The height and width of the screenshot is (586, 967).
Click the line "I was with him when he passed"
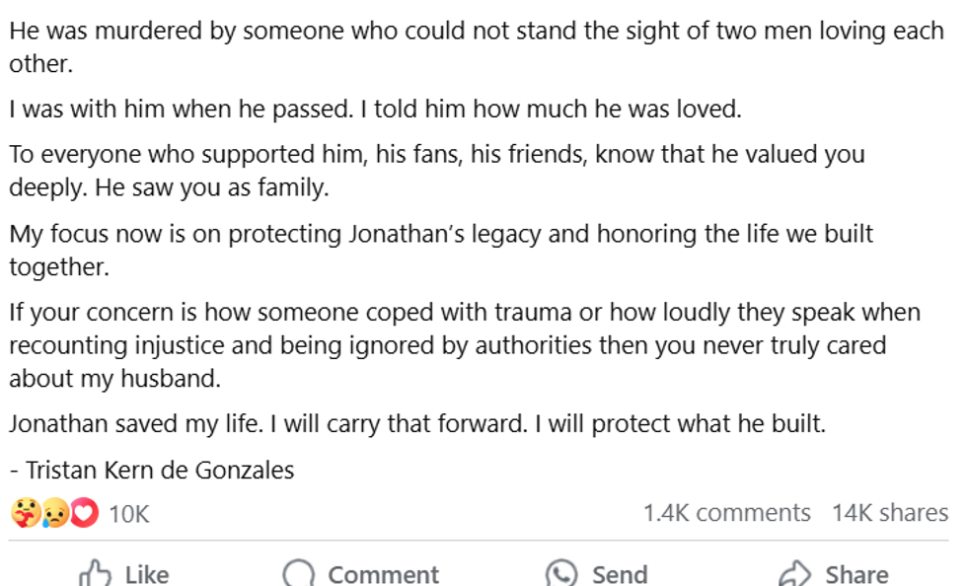(x=375, y=110)
